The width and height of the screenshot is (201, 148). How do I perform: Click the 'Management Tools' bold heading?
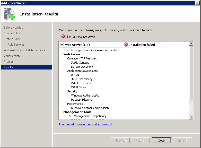(x=77, y=112)
